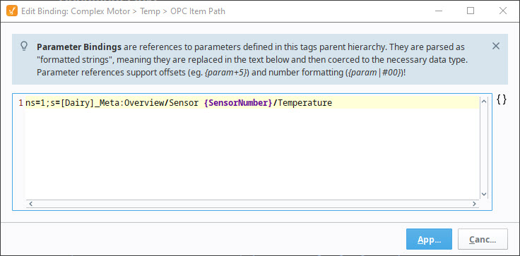Image resolution: width=520 pixels, height=256 pixels.
Task: Click the Ignition Designer icon in title bar
Action: point(12,11)
